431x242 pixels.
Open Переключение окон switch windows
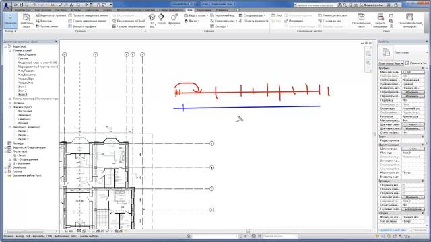click(x=362, y=21)
